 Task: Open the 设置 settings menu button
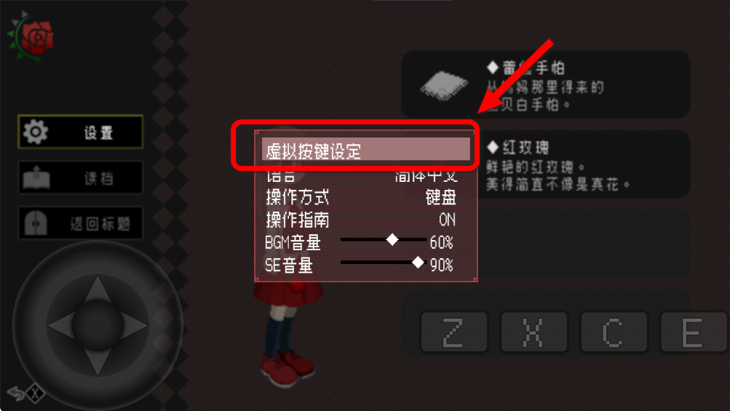coord(81,132)
